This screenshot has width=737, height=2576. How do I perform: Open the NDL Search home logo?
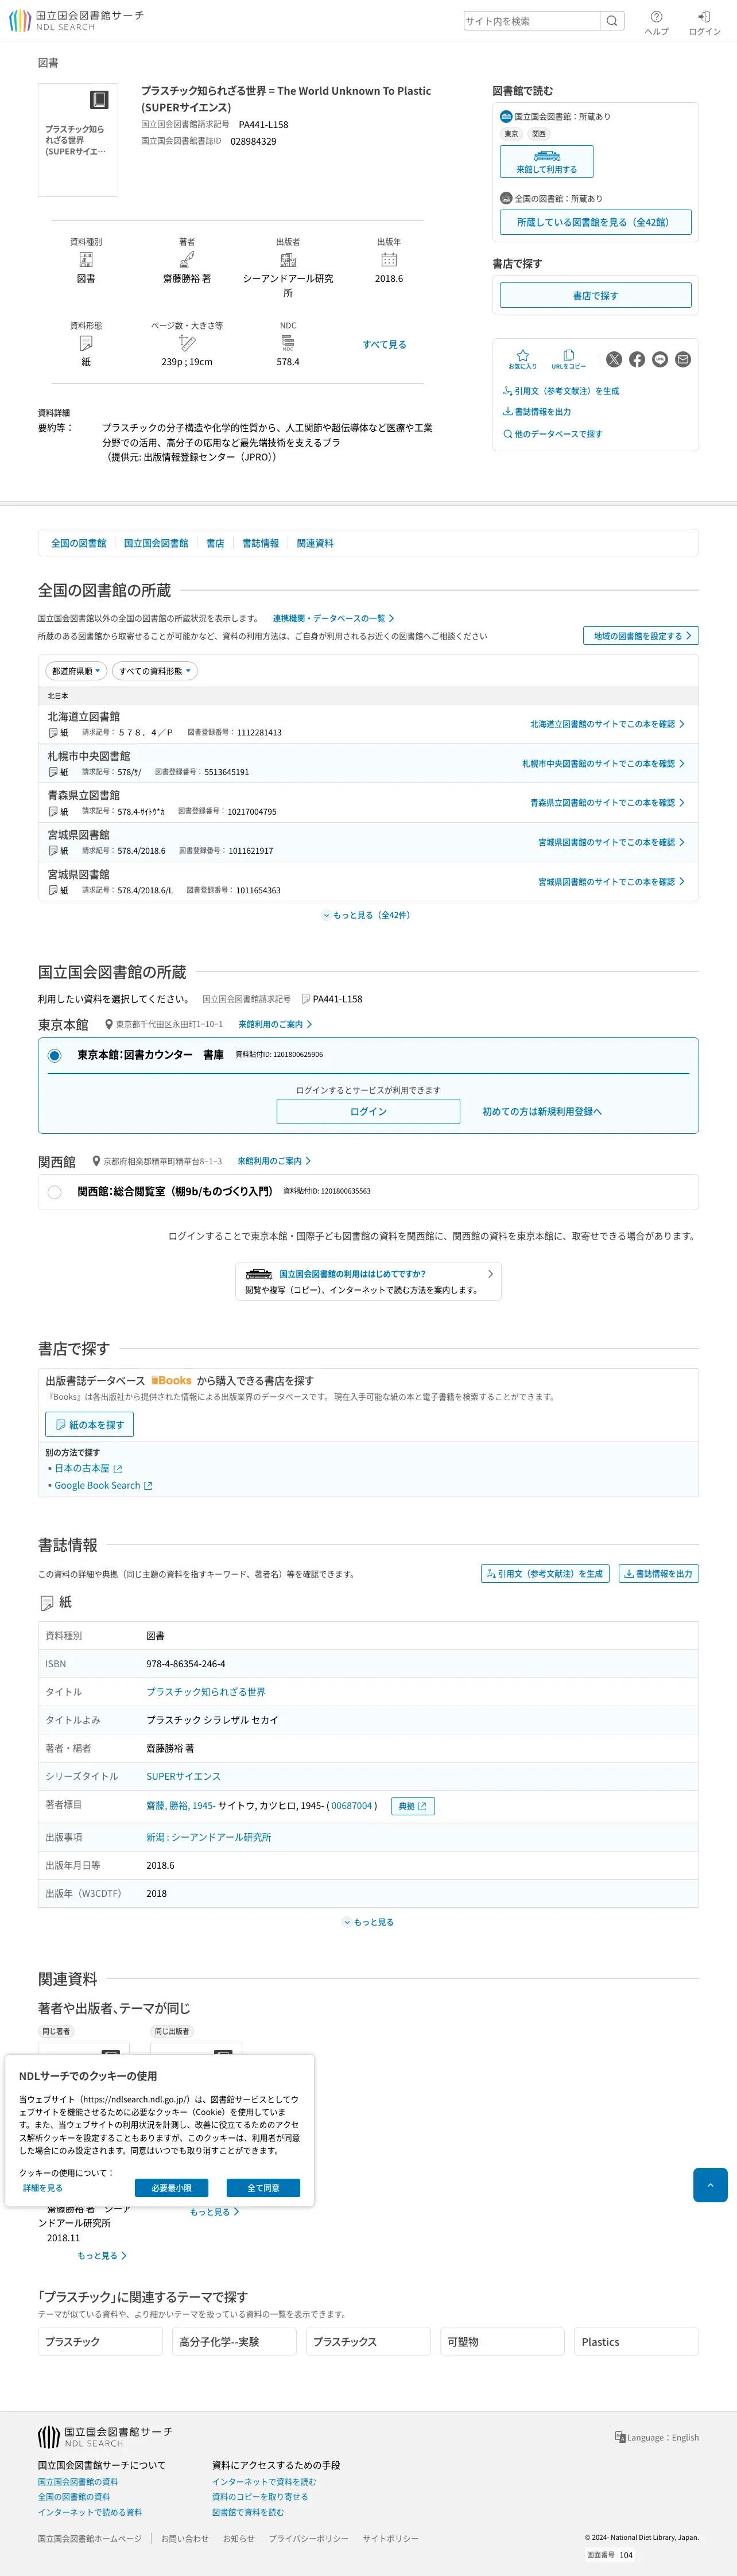[x=76, y=21]
